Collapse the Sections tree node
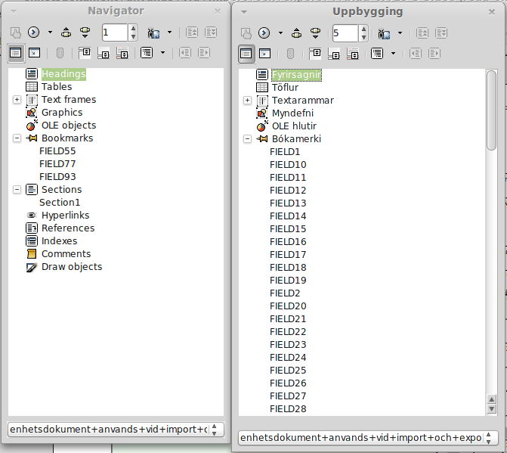The height and width of the screenshot is (453, 507). [x=17, y=190]
